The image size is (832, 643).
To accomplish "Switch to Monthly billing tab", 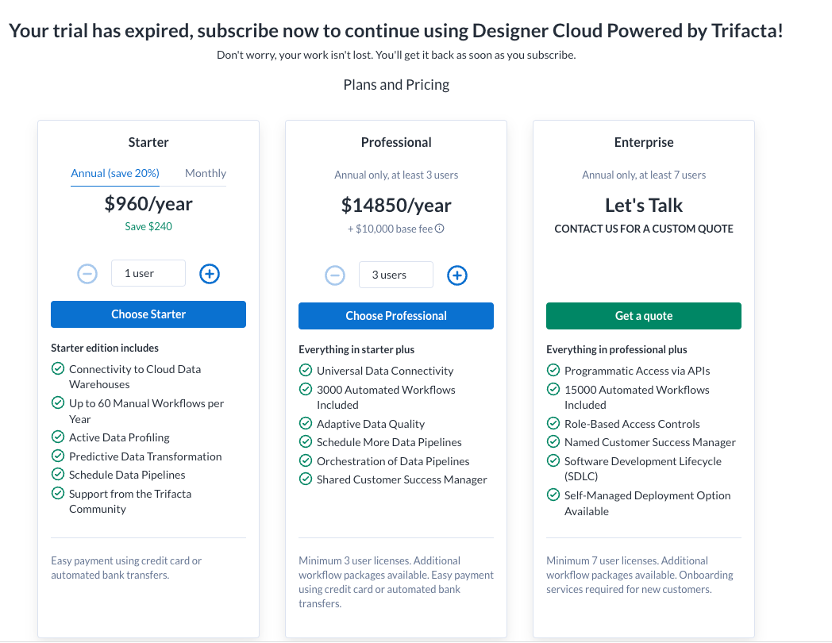I will (206, 173).
